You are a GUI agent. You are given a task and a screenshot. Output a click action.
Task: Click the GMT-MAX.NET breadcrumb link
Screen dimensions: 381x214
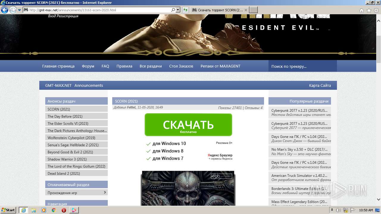tap(58, 85)
